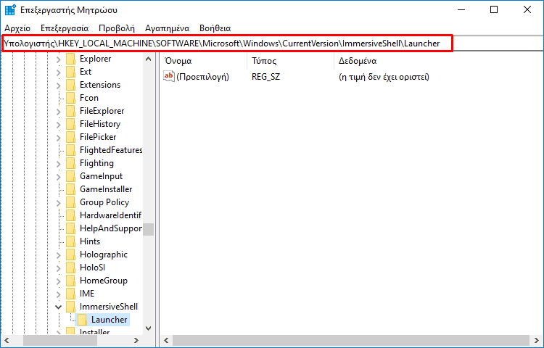Click the FileHistory folder icon
Image resolution: width=544 pixels, height=348 pixels.
point(70,124)
